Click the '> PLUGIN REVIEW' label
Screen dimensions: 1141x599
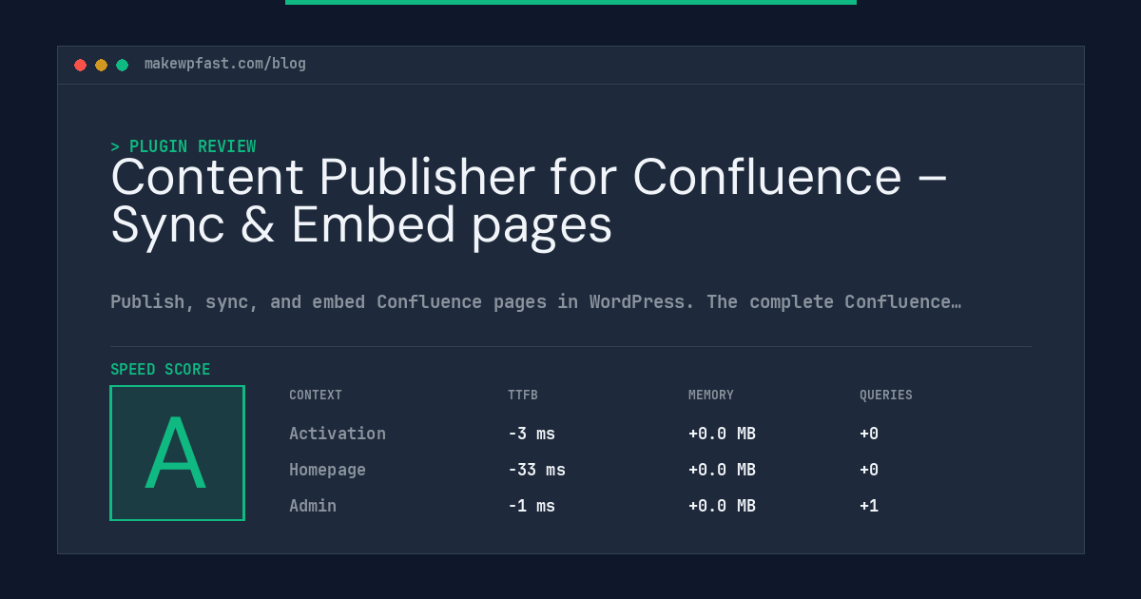coord(184,146)
